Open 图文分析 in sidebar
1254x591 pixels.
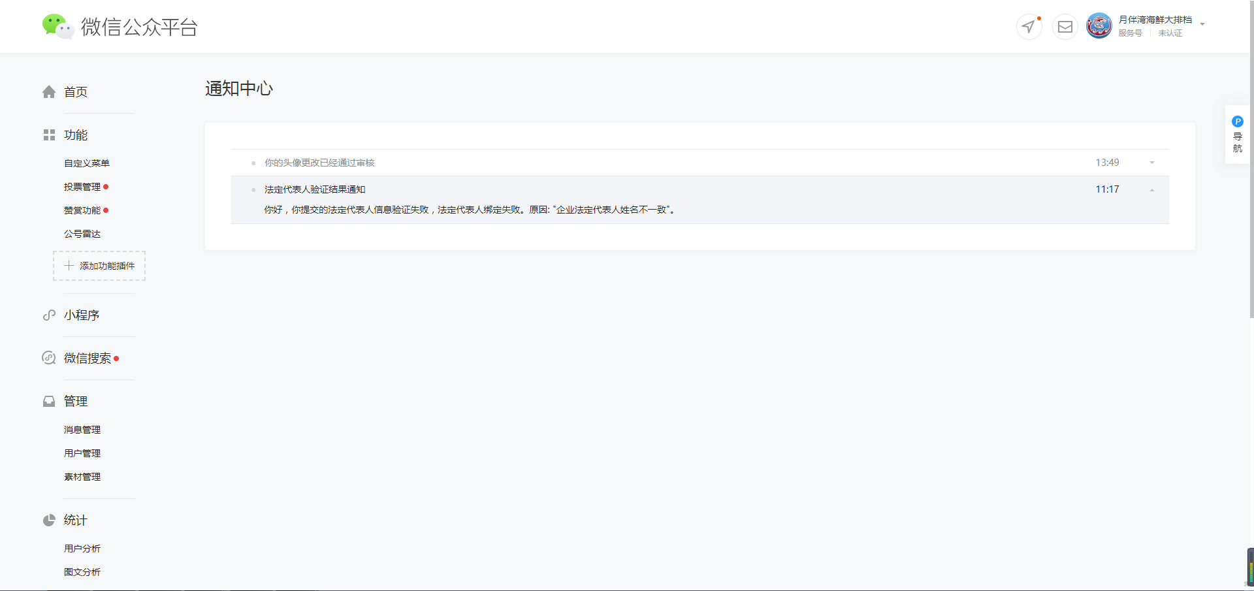[x=82, y=572]
